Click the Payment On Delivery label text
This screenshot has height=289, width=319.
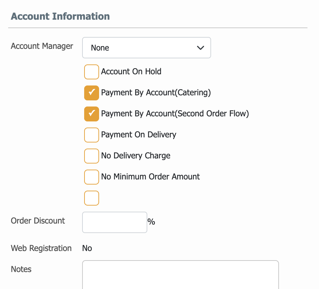point(139,135)
